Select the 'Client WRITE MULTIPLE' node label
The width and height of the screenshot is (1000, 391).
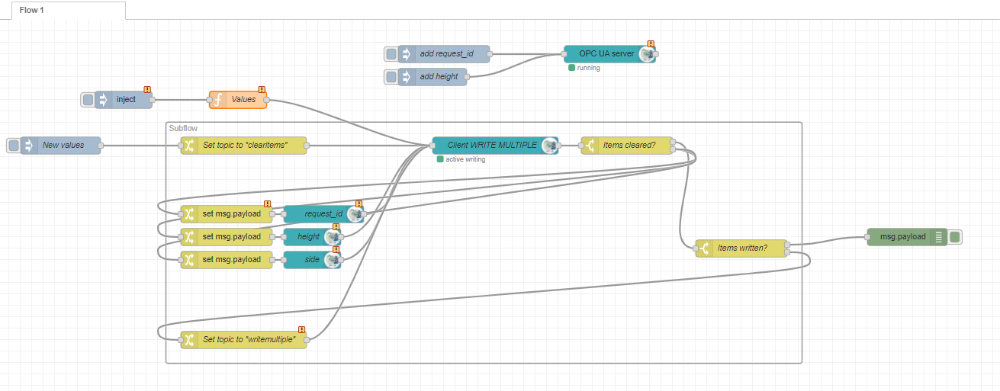[x=492, y=146]
